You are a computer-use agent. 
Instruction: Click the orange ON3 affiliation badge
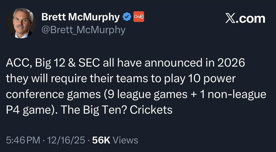tap(138, 17)
